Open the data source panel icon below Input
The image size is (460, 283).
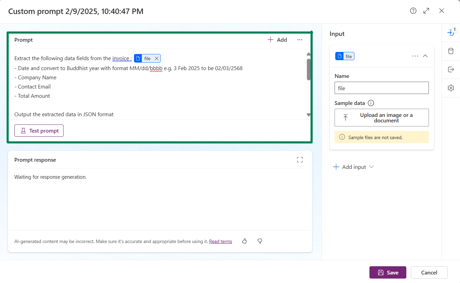point(451,51)
